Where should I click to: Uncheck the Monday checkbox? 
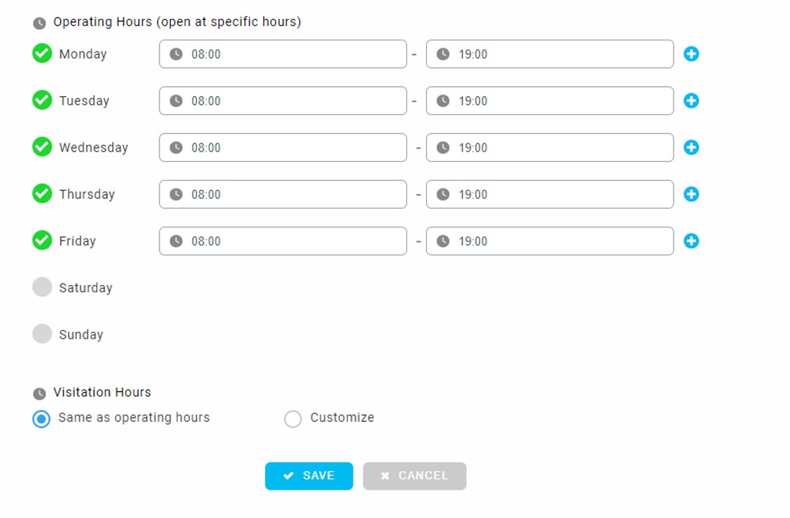click(x=42, y=54)
